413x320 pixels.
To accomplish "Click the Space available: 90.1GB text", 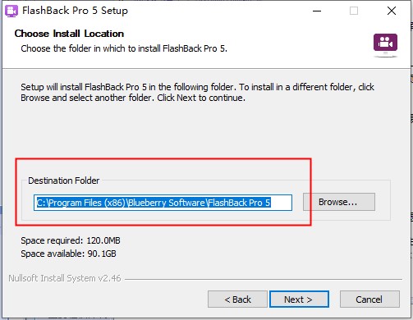I will tap(68, 254).
